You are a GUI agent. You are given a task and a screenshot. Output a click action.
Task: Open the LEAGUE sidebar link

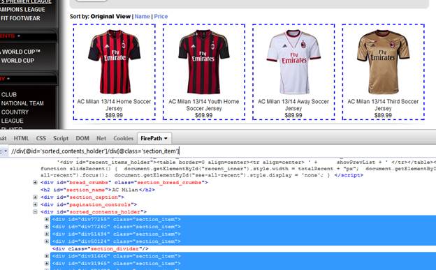13,121
